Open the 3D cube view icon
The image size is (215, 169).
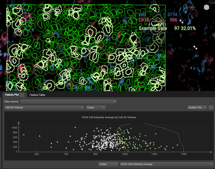pyautogui.click(x=206, y=7)
